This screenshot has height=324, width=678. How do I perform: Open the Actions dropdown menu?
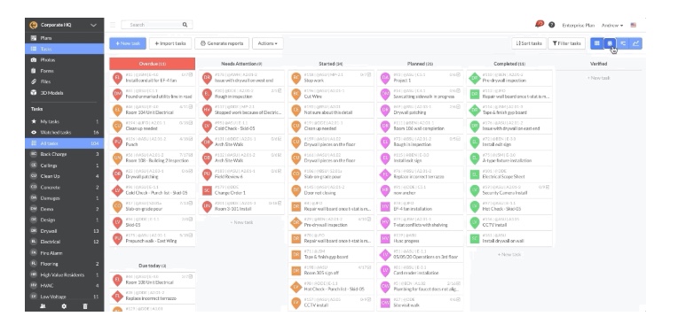268,43
